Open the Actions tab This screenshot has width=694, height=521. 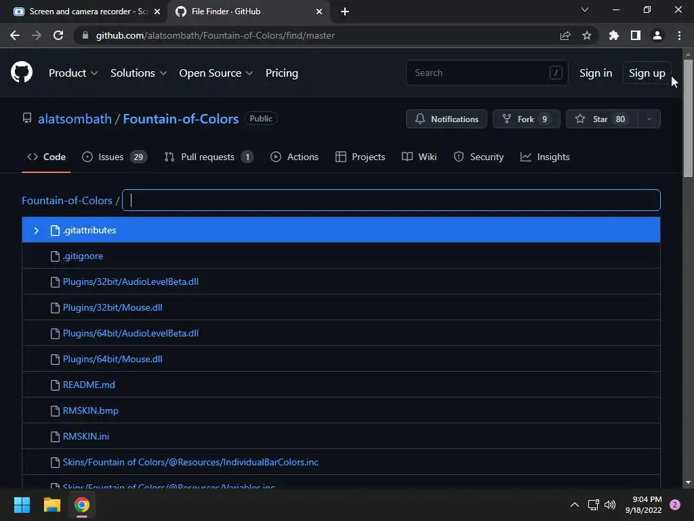294,157
